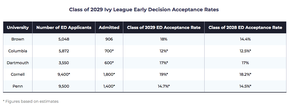This screenshot has height=108, width=295.
Task: Click Penn's 14.7%* acceptance rate
Action: pyautogui.click(x=164, y=86)
